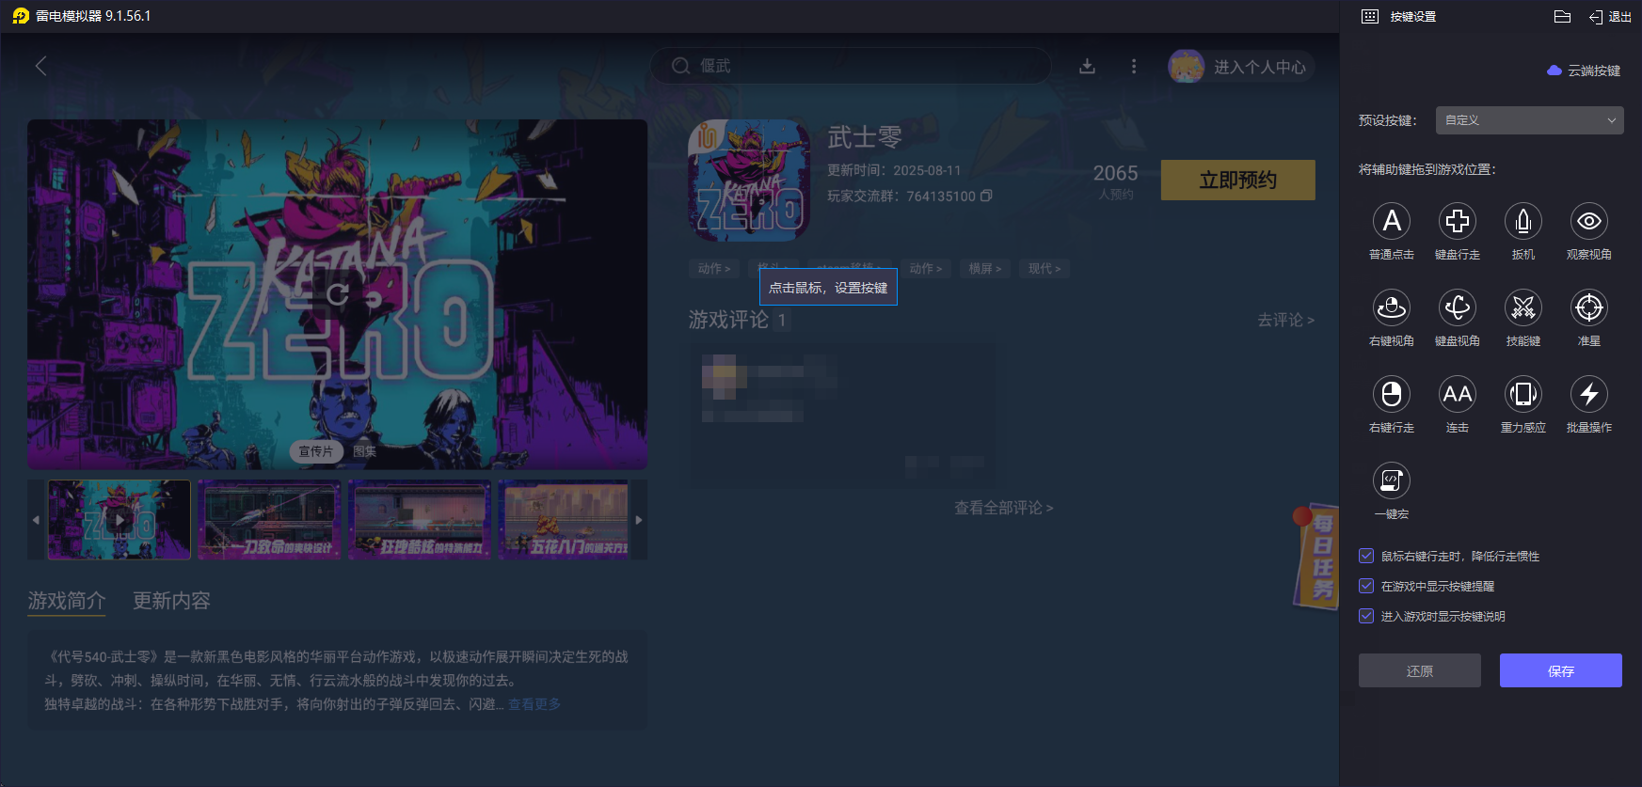Screen dimensions: 1642x787
Task: Toggle 在游戏中显示按键提醒 checkbox
Action: click(1366, 586)
